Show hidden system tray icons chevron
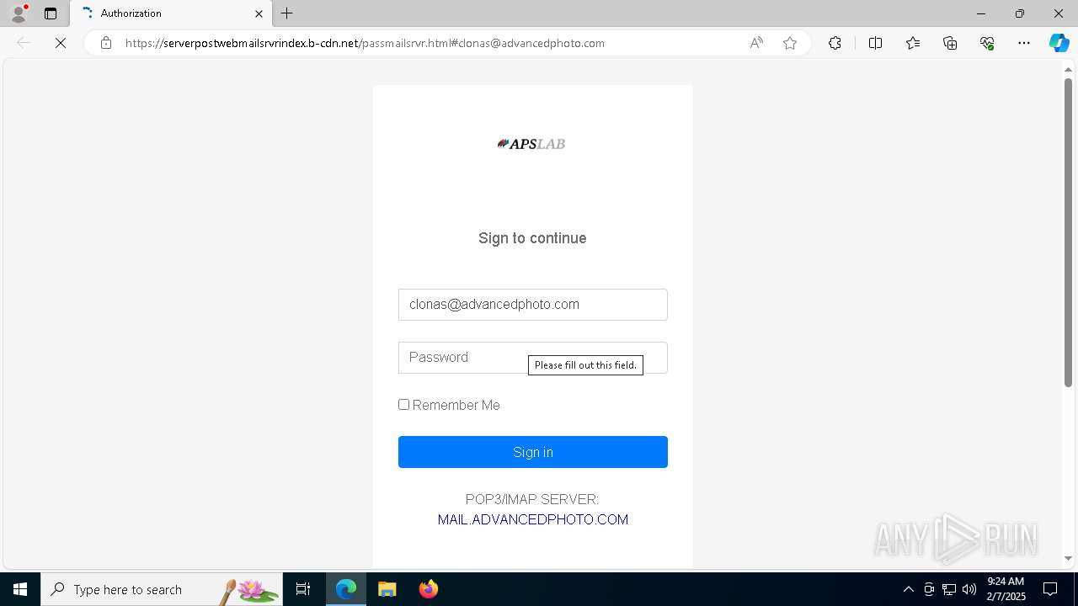Screen dimensions: 1078x606 (908, 589)
